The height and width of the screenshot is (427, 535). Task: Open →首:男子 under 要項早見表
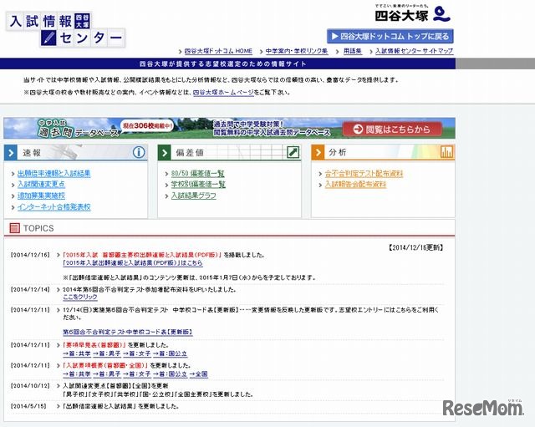point(107,353)
